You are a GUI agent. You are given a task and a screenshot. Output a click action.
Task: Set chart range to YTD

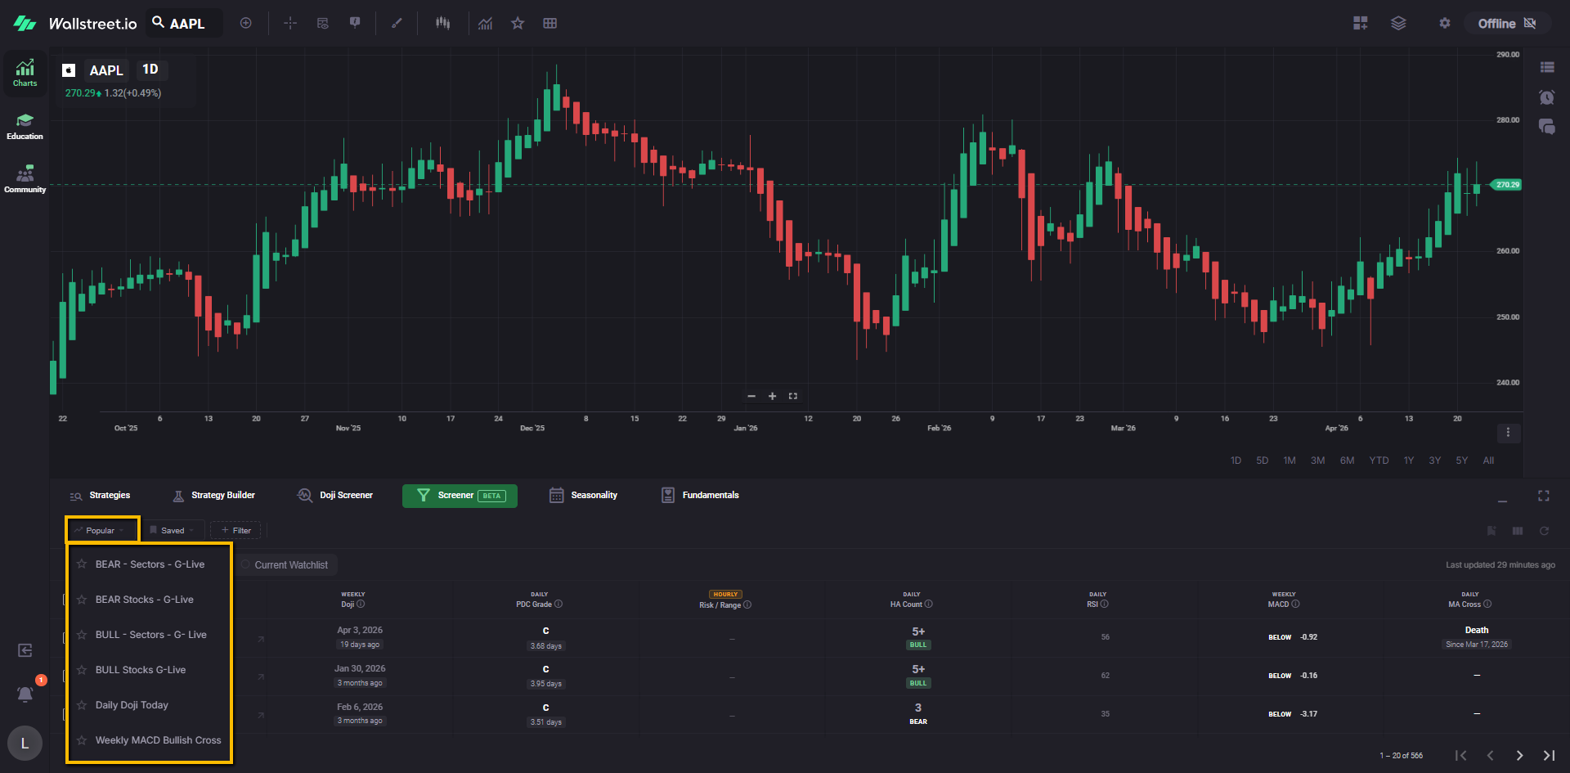tap(1379, 461)
